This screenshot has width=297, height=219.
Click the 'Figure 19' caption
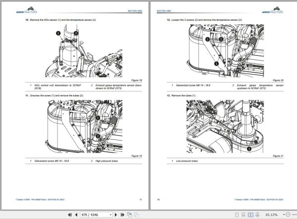[137, 156]
